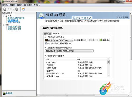This screenshot has width=132, height=97.
Task: Open the 3D 设置 menu
Action: (28, 5)
